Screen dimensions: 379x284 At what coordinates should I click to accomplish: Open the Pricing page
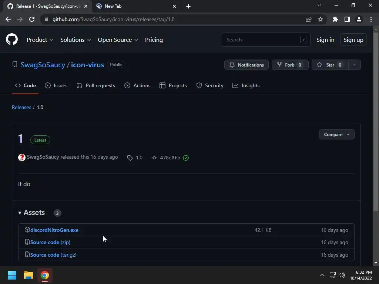pos(154,40)
